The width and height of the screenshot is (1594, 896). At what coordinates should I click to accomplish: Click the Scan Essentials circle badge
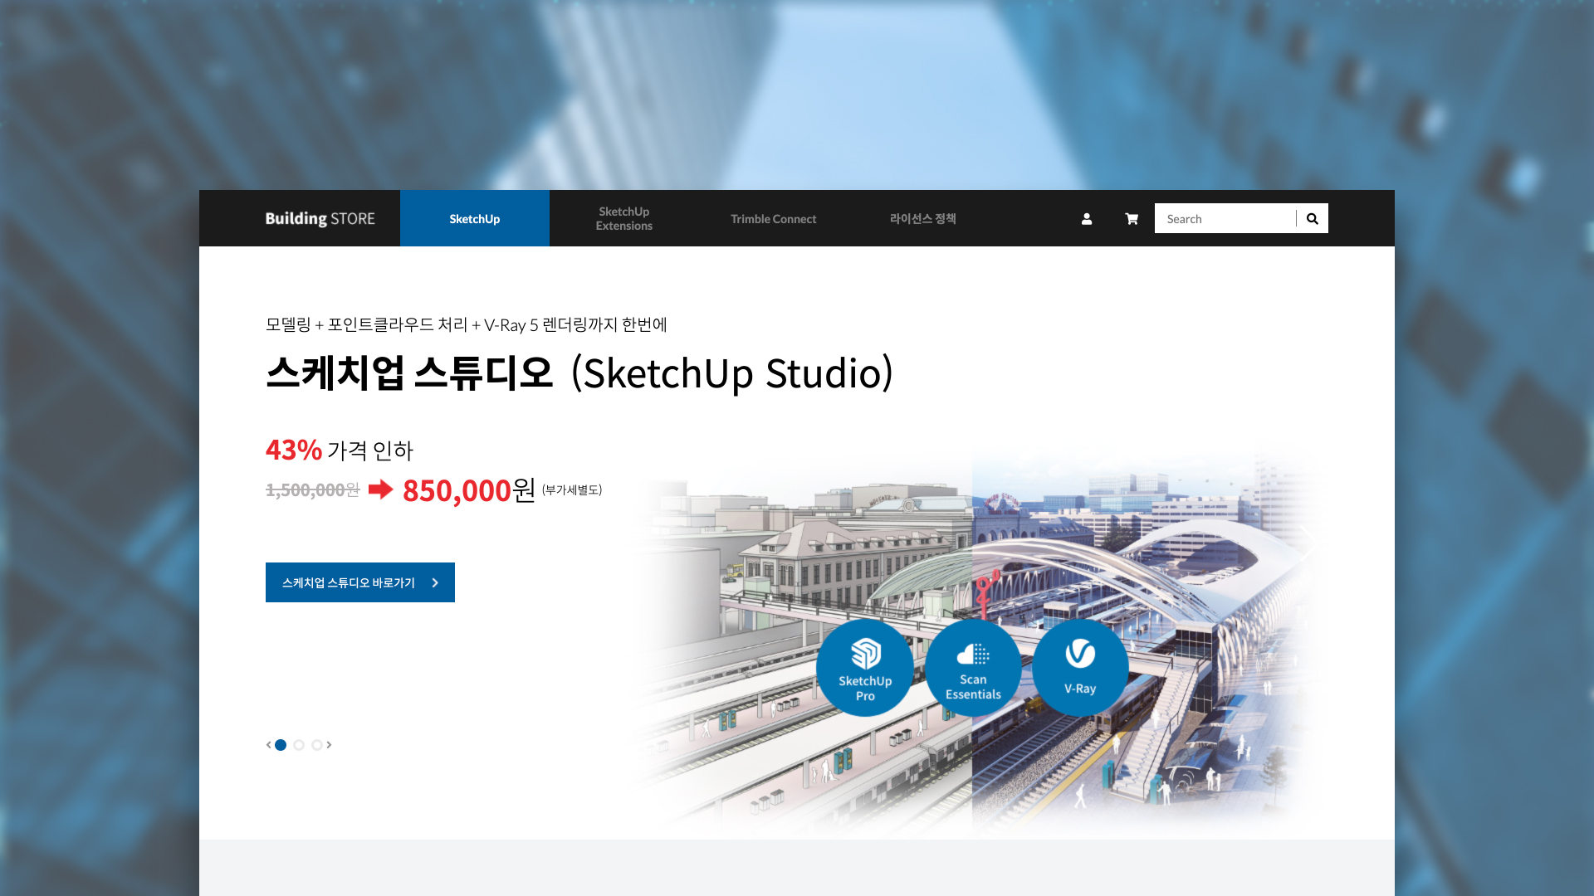point(973,669)
